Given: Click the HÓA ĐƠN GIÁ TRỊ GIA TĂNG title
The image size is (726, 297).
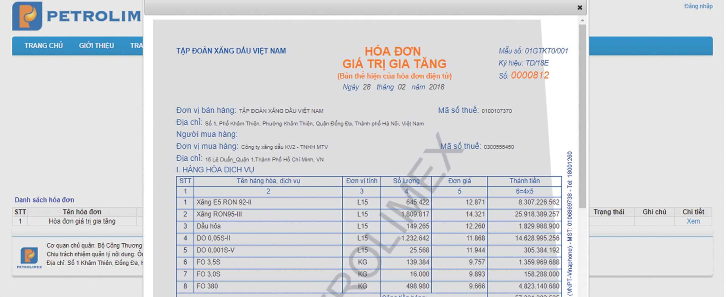Looking at the screenshot, I should coord(394,57).
